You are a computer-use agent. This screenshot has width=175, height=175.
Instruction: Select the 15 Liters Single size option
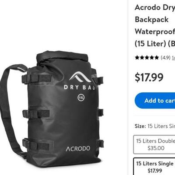154,167
